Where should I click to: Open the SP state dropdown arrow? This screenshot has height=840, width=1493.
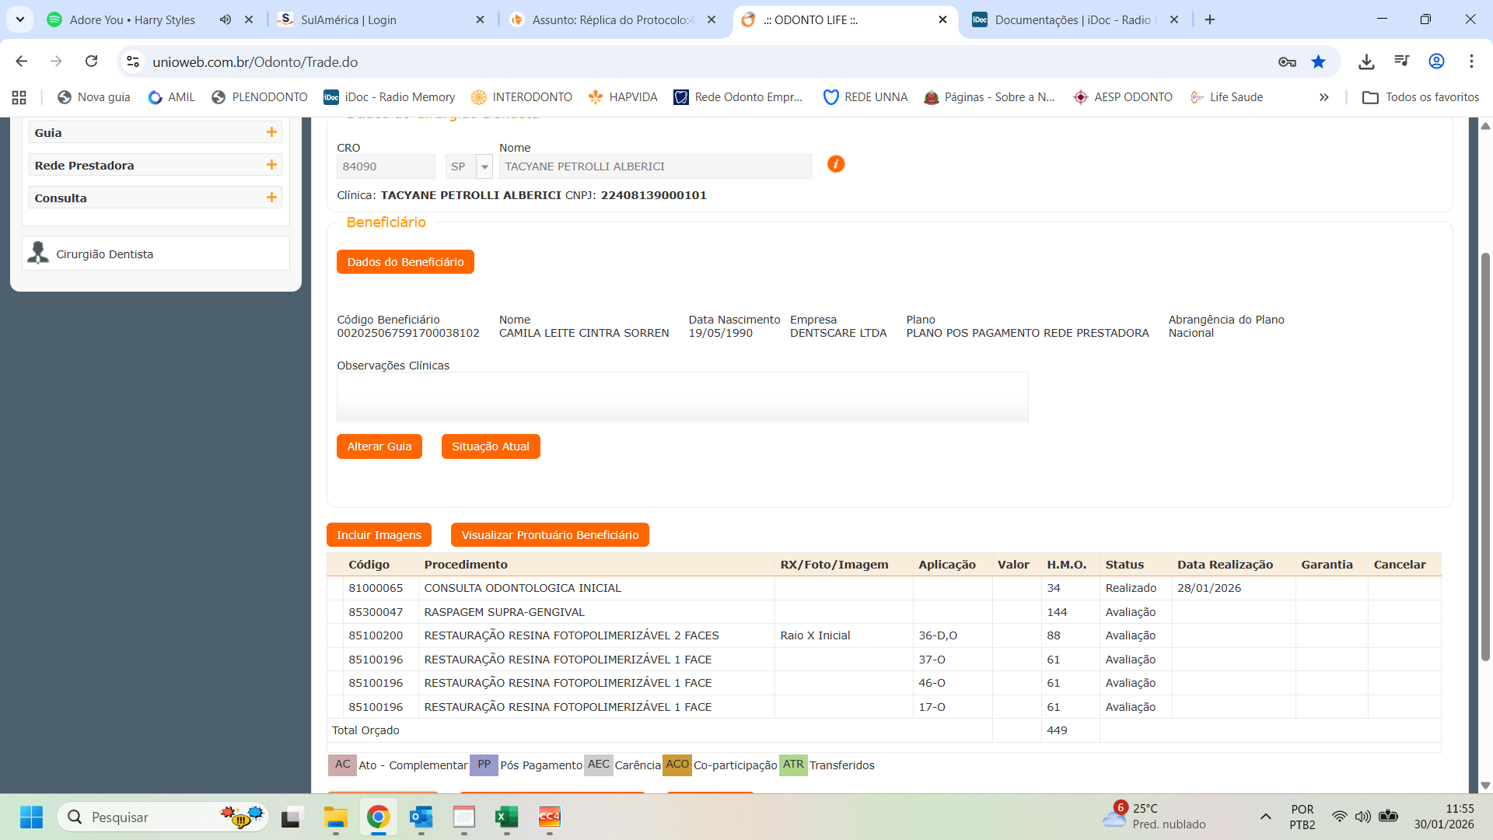(x=484, y=166)
